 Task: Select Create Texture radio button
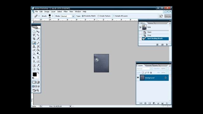(x=98, y=16)
